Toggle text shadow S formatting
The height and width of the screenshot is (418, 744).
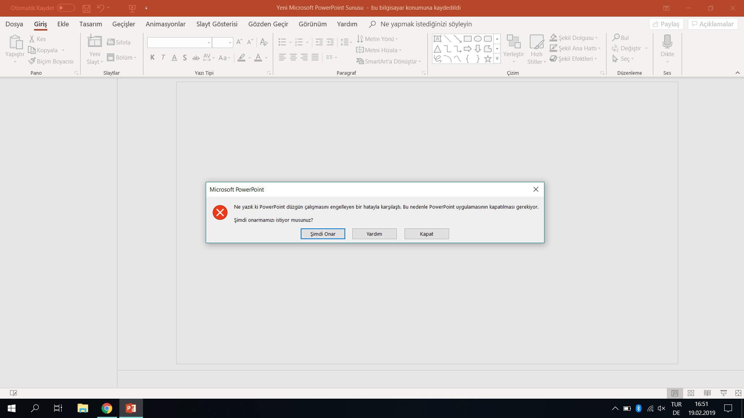click(x=185, y=57)
